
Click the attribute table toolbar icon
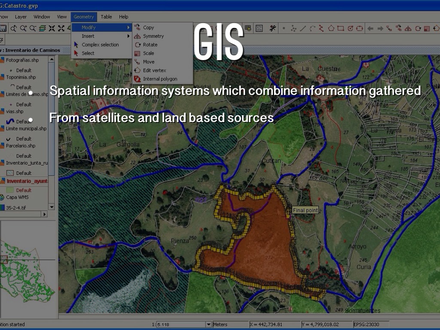248,28
